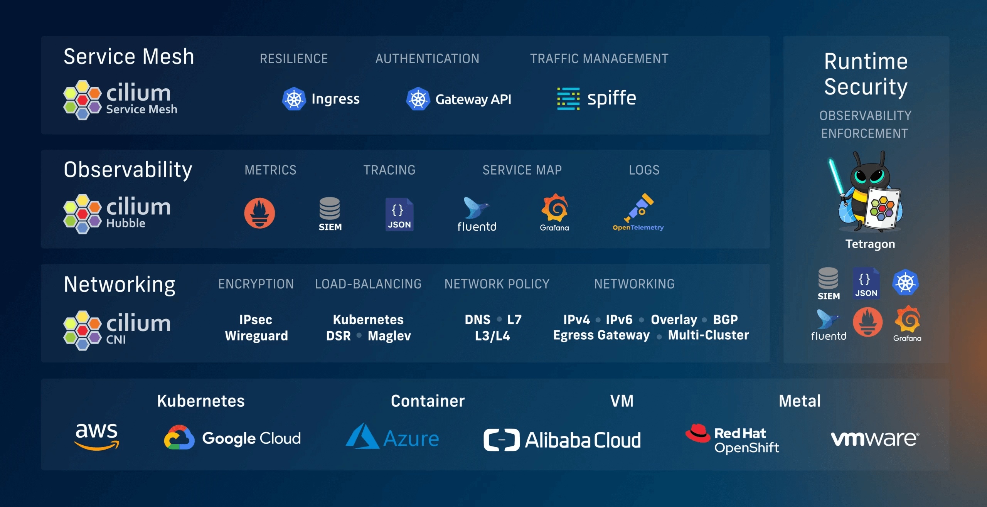
Task: Click the Egress Gateway text
Action: pos(601,335)
